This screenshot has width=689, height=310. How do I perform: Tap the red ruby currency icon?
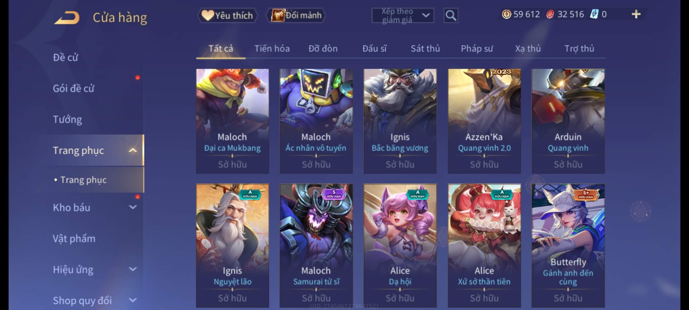[x=550, y=14]
